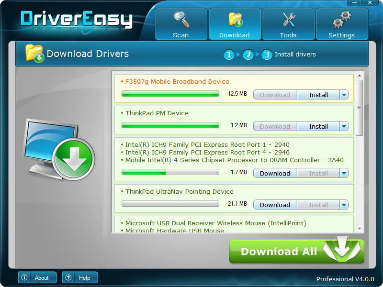Click the green Download All button

(x=297, y=251)
